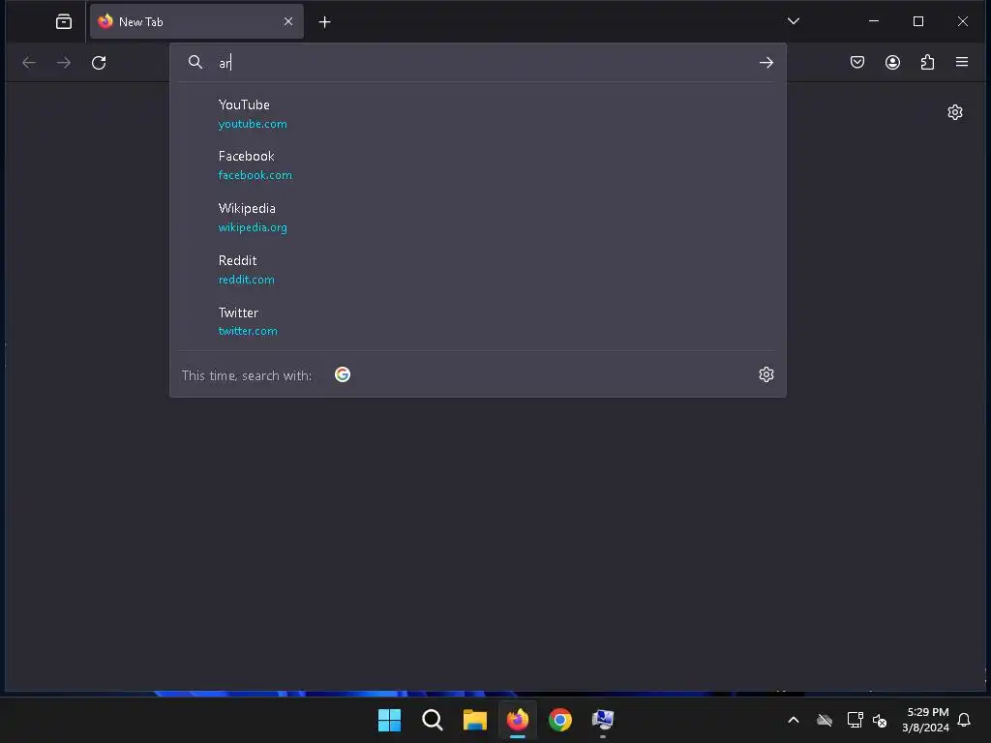Click the OneDrive cloud tray icon
This screenshot has height=743, width=991.
point(825,720)
